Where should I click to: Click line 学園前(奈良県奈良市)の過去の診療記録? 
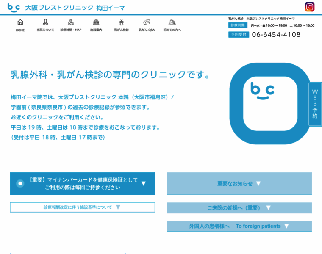tap(80, 107)
